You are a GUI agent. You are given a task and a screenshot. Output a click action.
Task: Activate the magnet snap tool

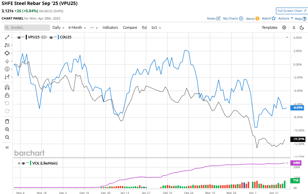click(x=7, y=87)
